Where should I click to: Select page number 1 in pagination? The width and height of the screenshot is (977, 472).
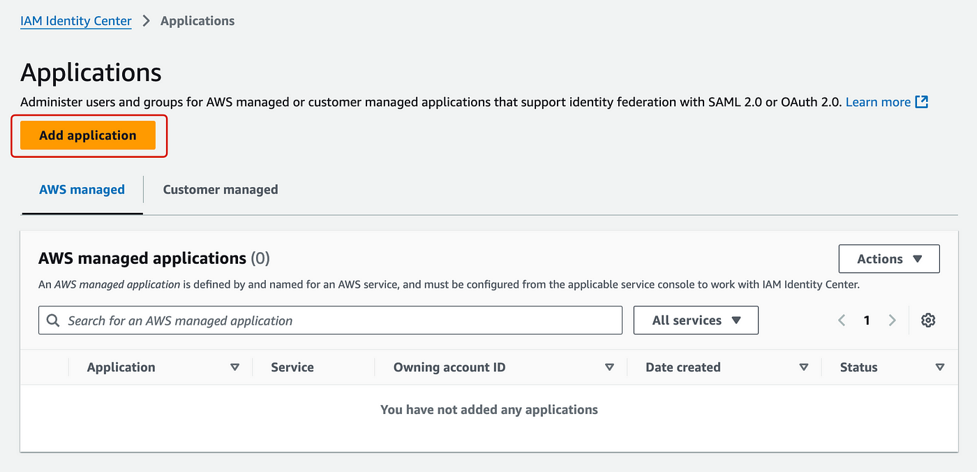[867, 320]
